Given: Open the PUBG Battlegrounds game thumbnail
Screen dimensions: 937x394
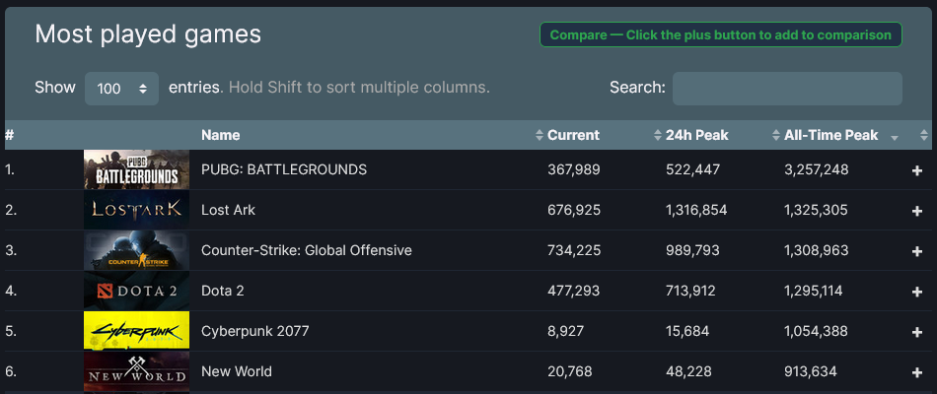Looking at the screenshot, I should [x=136, y=169].
